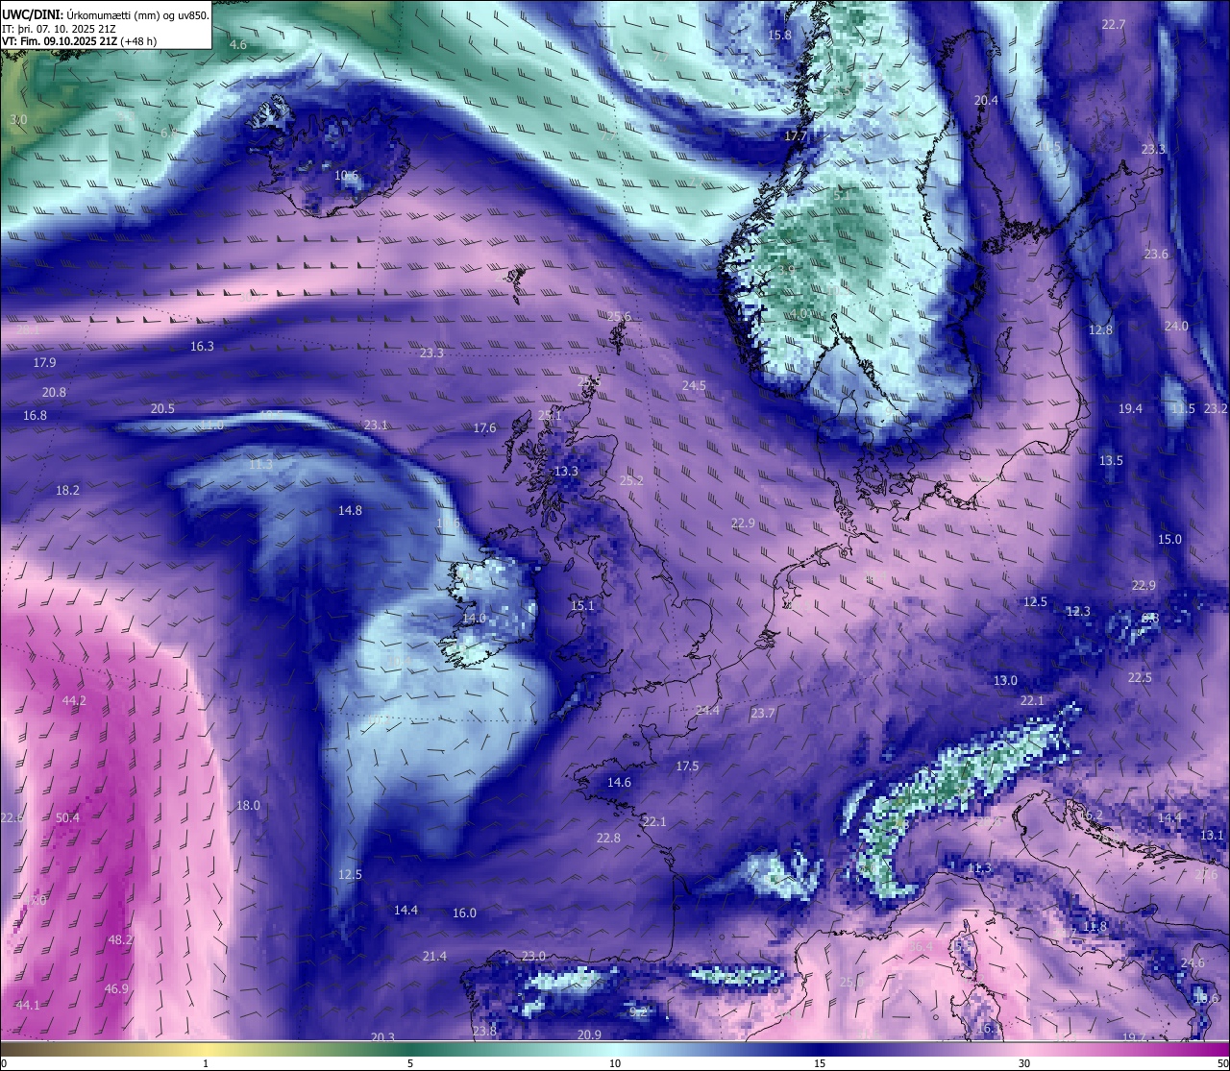
Task: Click the 25.2 value east of Scotland
Action: click(x=631, y=481)
